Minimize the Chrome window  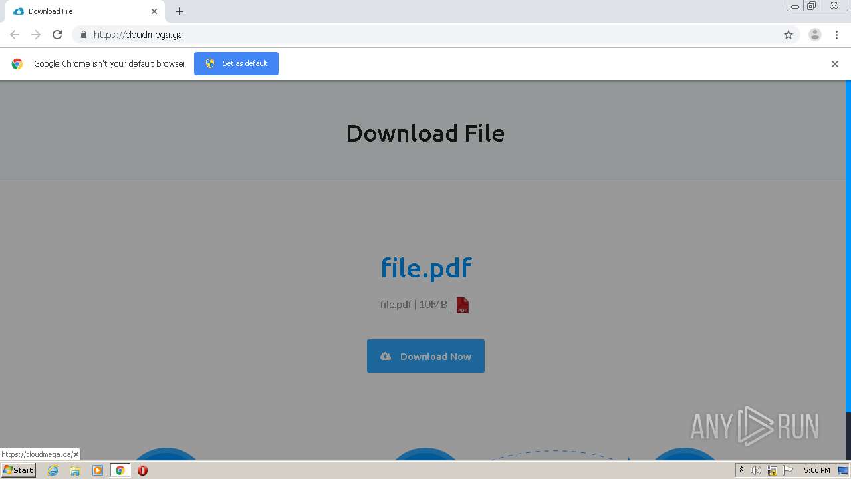pyautogui.click(x=795, y=6)
